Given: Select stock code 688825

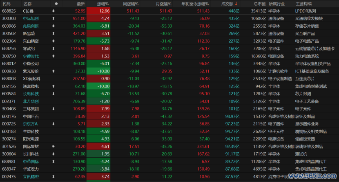Looking at the screenshot, I should coord(9,11).
